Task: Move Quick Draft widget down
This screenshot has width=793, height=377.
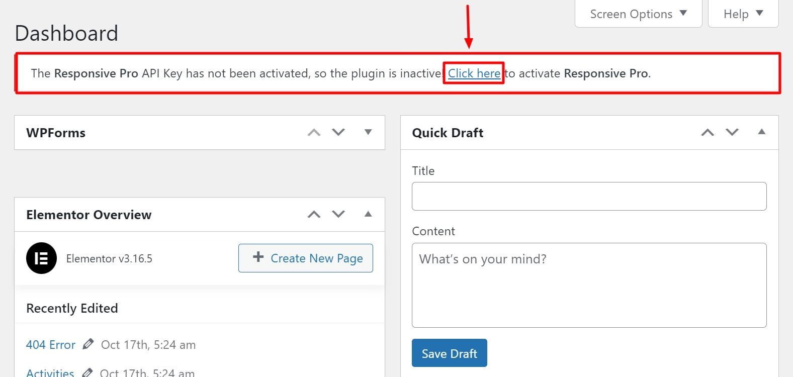Action: coord(732,132)
